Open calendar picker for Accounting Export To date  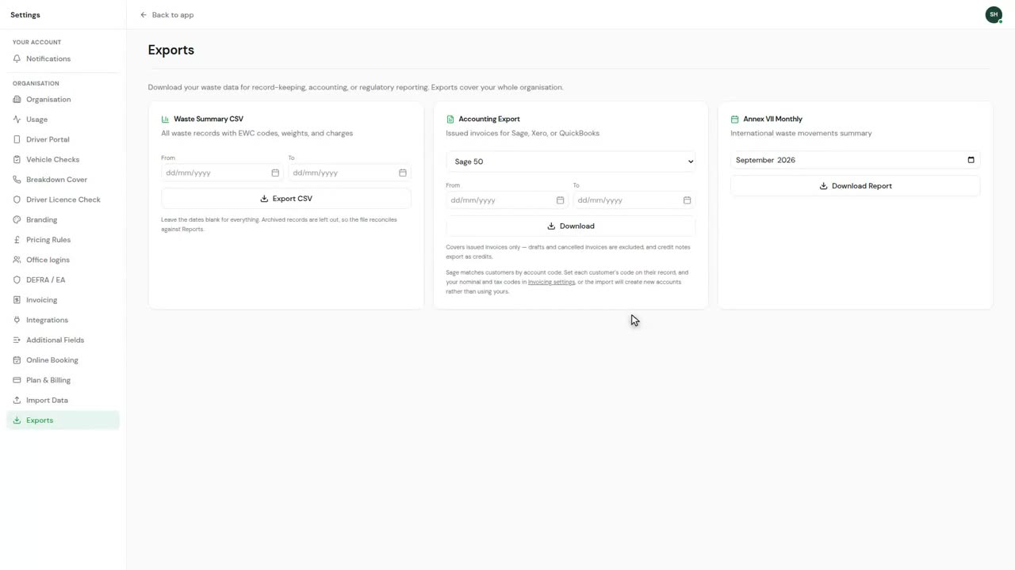pos(688,200)
